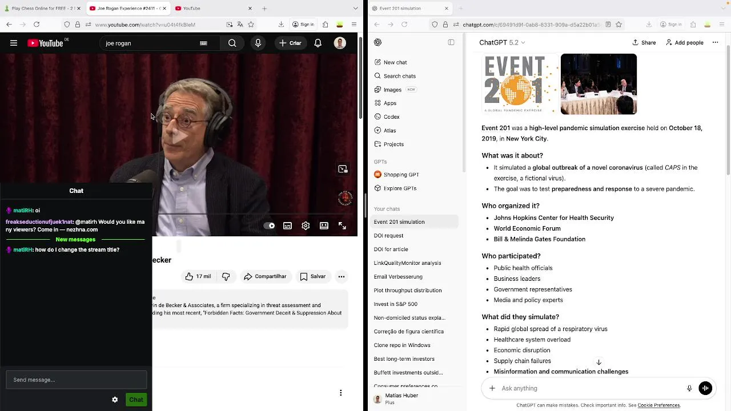Select the Joe Rogan Experience #2411 tab
The image size is (731, 411).
pos(128,9)
